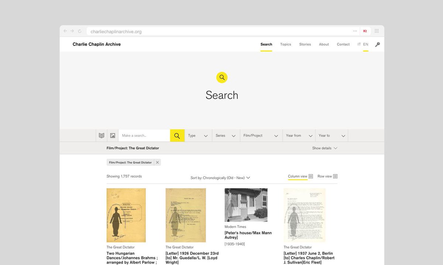
Task: Open the Year from dropdown
Action: click(299, 136)
